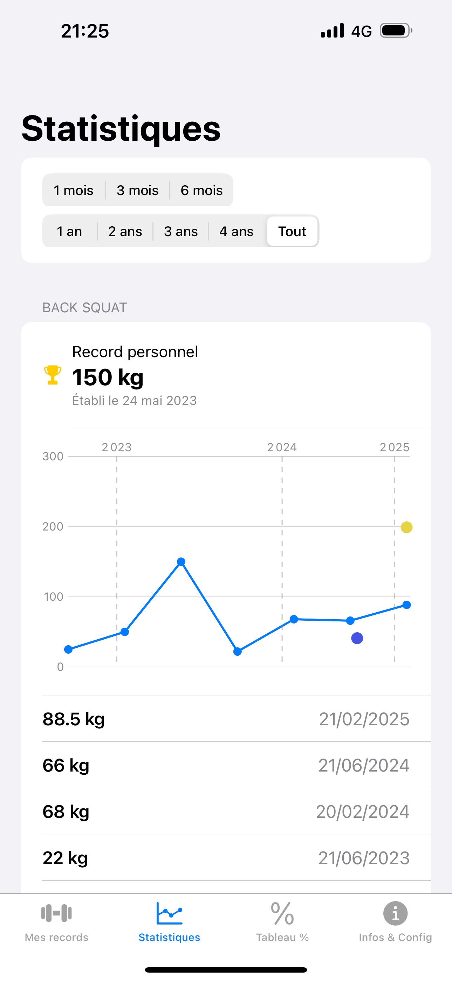The width and height of the screenshot is (452, 981).
Task: Select the Tout range segment
Action: point(292,231)
